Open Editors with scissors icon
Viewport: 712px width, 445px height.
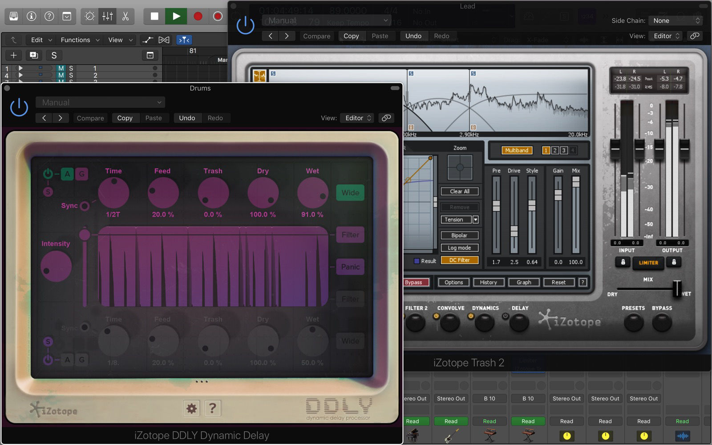point(125,16)
